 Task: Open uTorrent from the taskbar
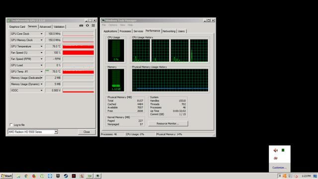[42, 176]
